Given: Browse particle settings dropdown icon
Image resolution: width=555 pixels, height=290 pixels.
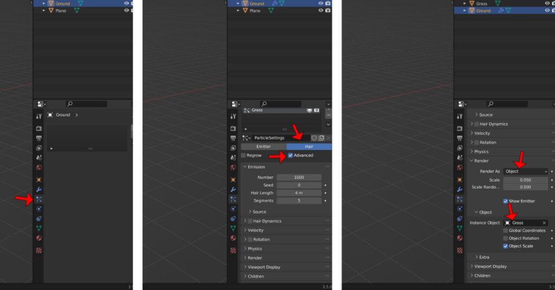Looking at the screenshot, I should (x=247, y=138).
